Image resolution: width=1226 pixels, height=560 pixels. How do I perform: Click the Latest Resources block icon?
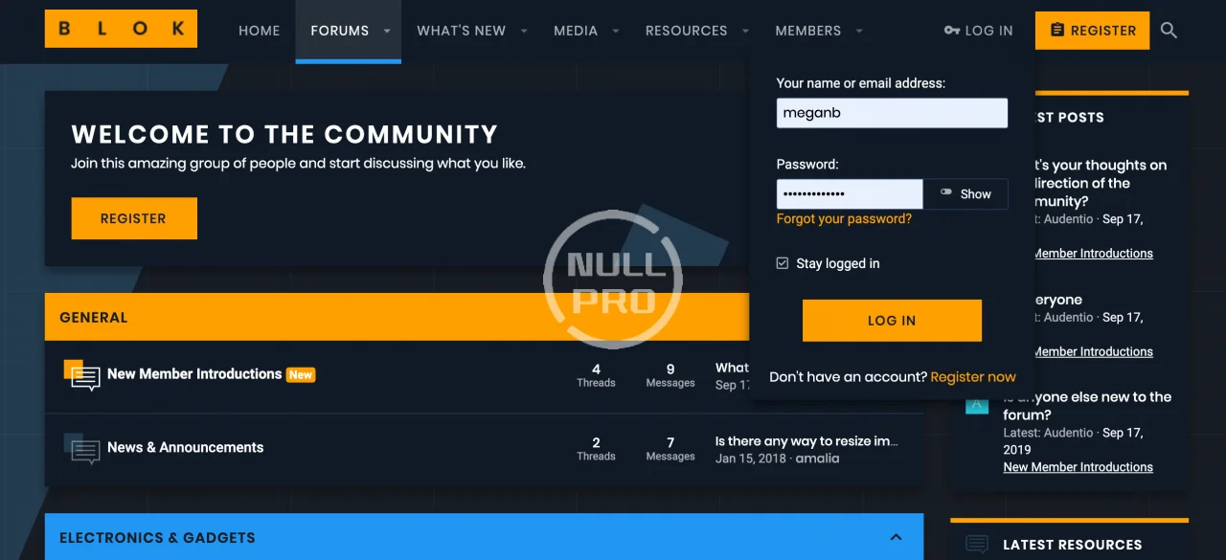point(976,545)
